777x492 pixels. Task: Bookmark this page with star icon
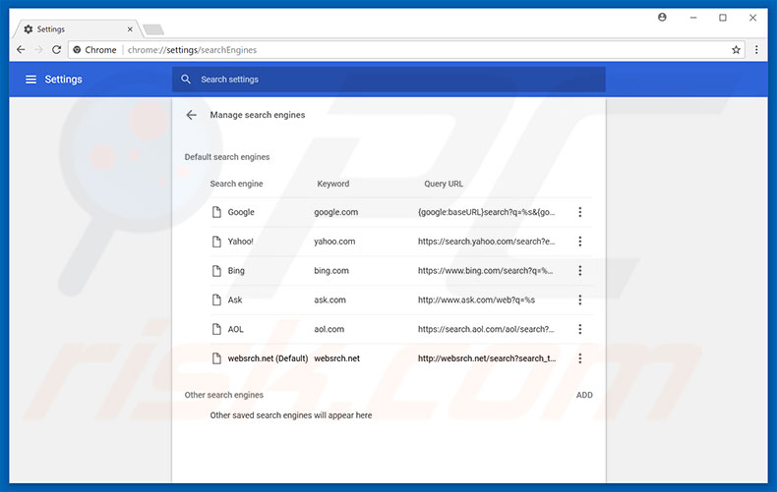click(x=736, y=49)
